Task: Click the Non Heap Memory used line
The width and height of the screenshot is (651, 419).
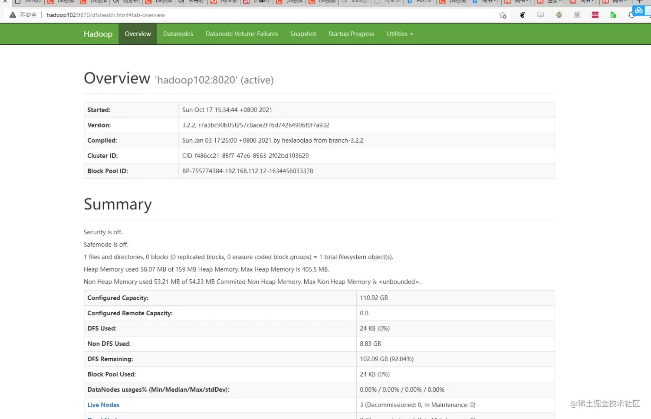Action: (252, 282)
